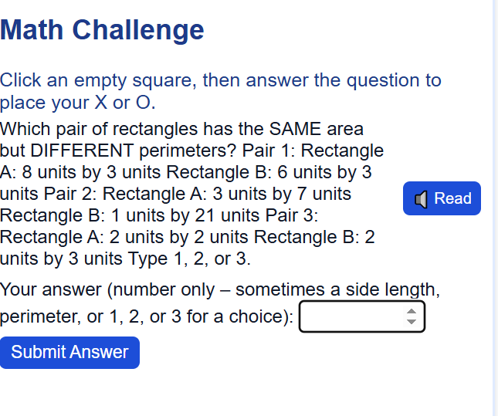The image size is (498, 416).
Task: Click the speaker icon on Read button
Action: point(421,199)
